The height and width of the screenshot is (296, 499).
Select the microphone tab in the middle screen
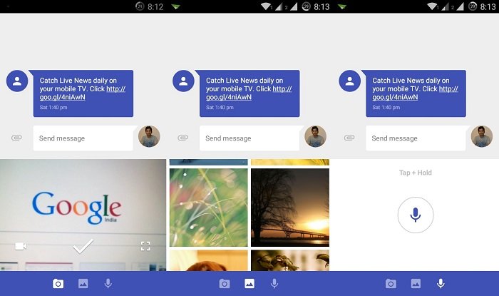(x=274, y=284)
